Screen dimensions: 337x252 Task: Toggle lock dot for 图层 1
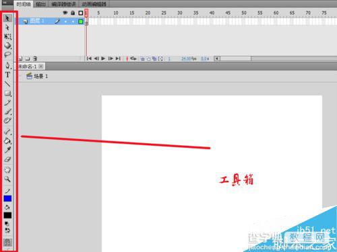click(73, 22)
